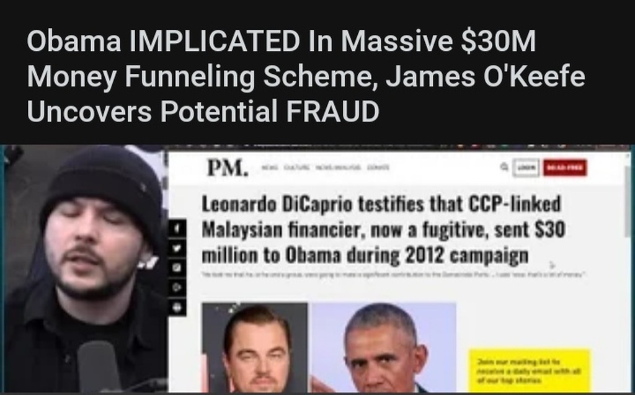Viewport: 635px width, 395px height.
Task: Click the Leonardo DiCaprio article headline
Action: (383, 229)
